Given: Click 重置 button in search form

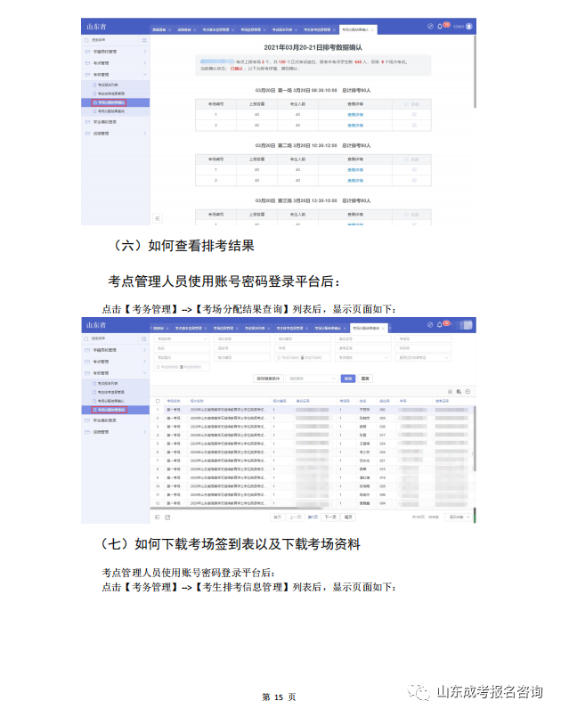Looking at the screenshot, I should pyautogui.click(x=365, y=379).
